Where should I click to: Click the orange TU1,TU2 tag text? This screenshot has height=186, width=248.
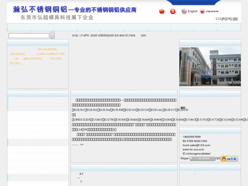click(x=56, y=59)
